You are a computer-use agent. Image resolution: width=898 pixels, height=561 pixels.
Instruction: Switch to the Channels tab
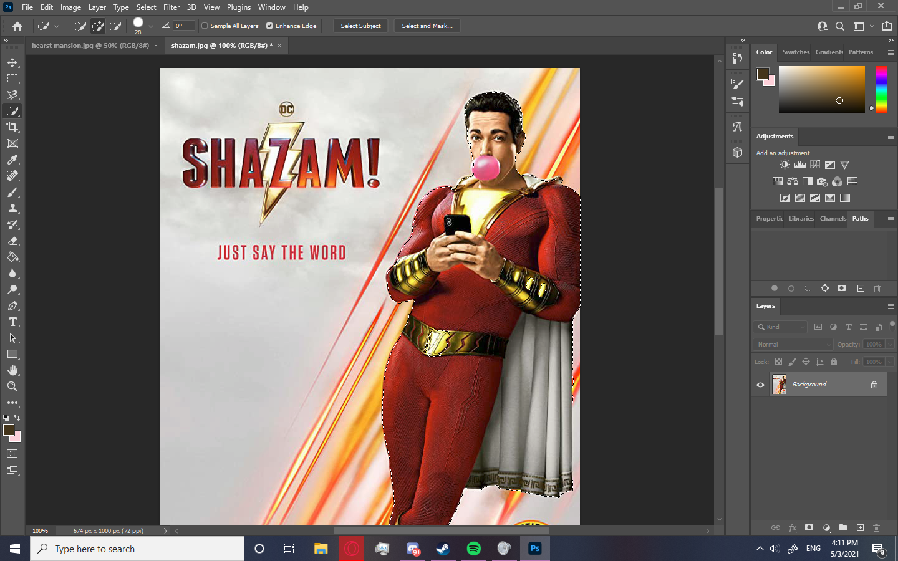tap(833, 219)
